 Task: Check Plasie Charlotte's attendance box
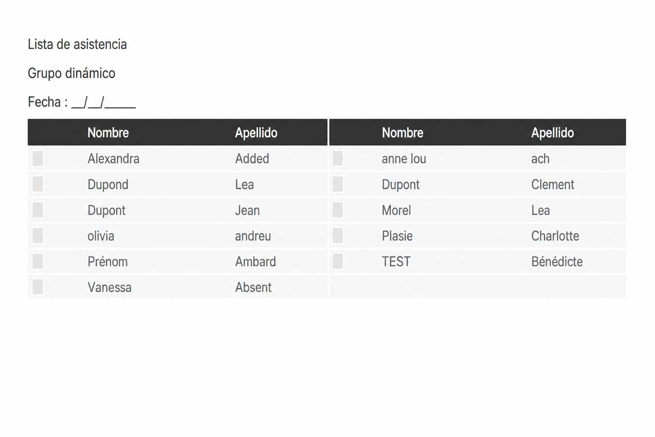point(338,236)
